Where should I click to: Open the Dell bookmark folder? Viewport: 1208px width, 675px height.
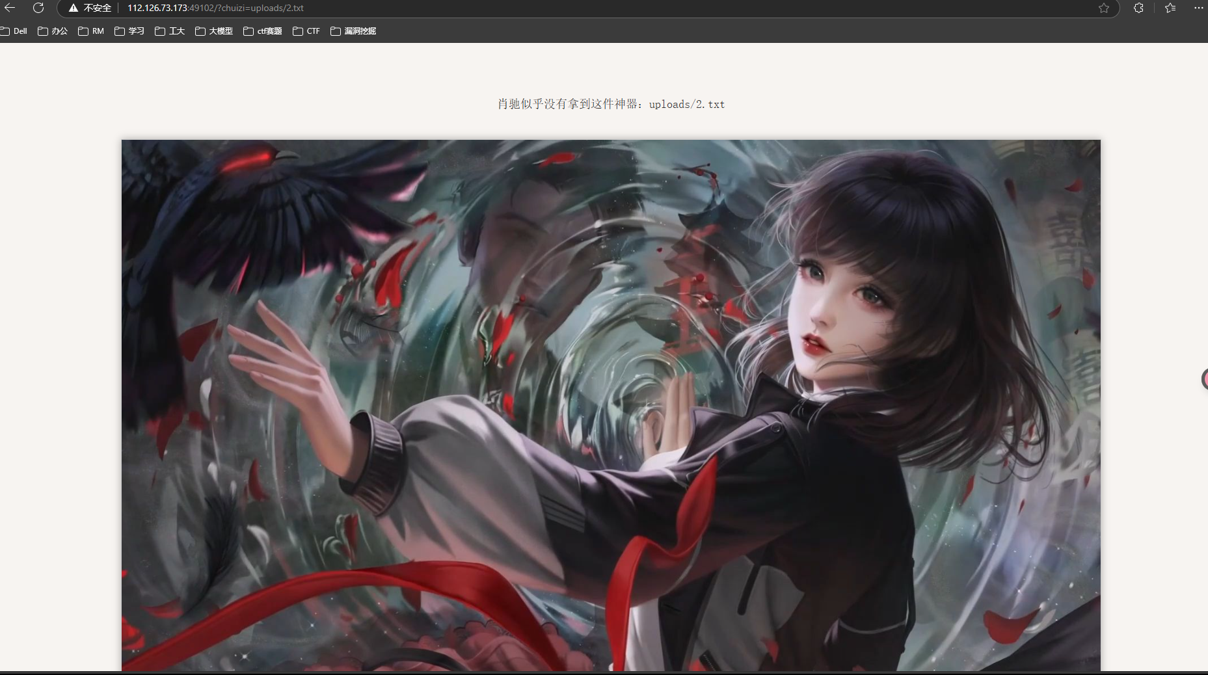[14, 31]
